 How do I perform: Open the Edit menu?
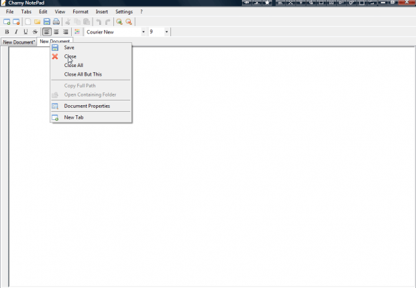point(43,11)
